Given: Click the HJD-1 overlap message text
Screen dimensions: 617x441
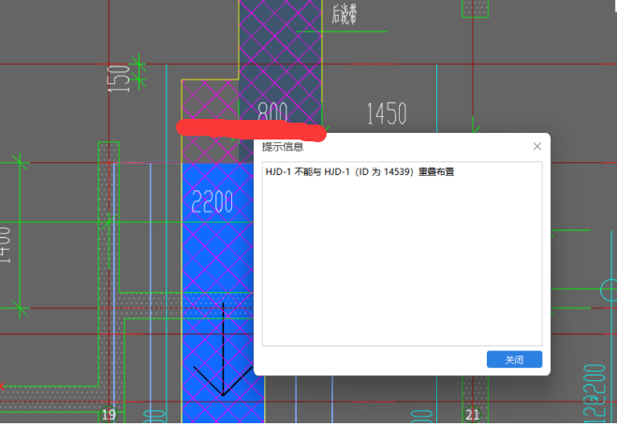Looking at the screenshot, I should [360, 172].
